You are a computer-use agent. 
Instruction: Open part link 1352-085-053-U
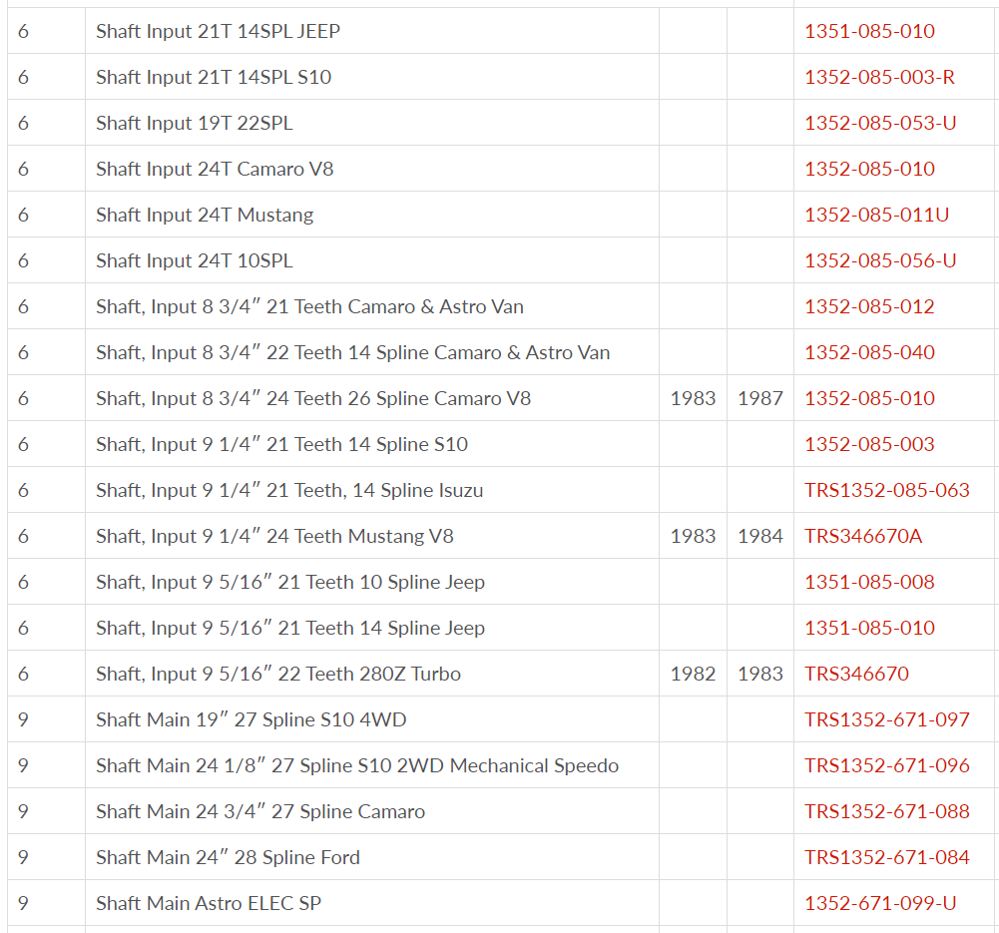pos(880,123)
